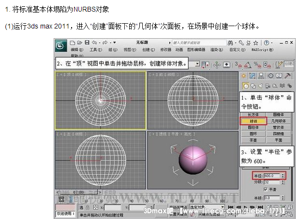This screenshot has width=299, height=219.
Task: Switch to the Hierarchy command panel tab
Action: coord(261,76)
